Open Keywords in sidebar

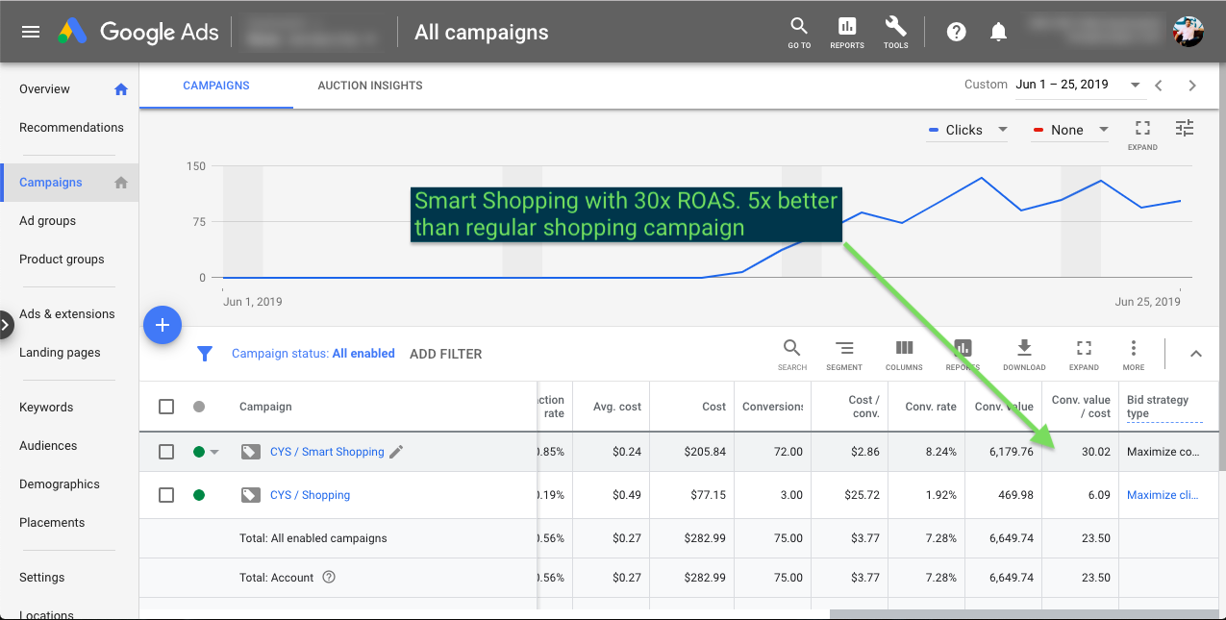[x=46, y=408]
